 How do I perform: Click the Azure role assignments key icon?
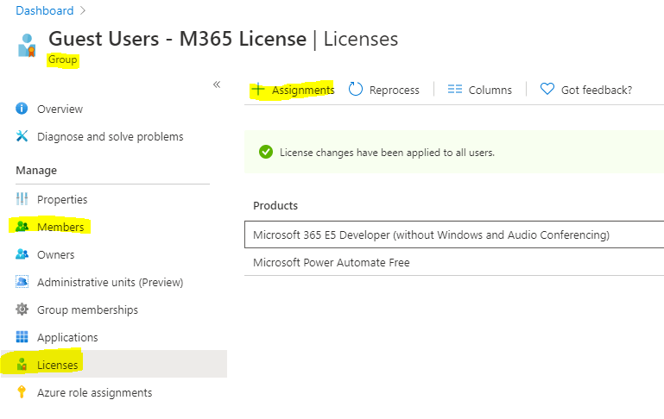[x=22, y=392]
